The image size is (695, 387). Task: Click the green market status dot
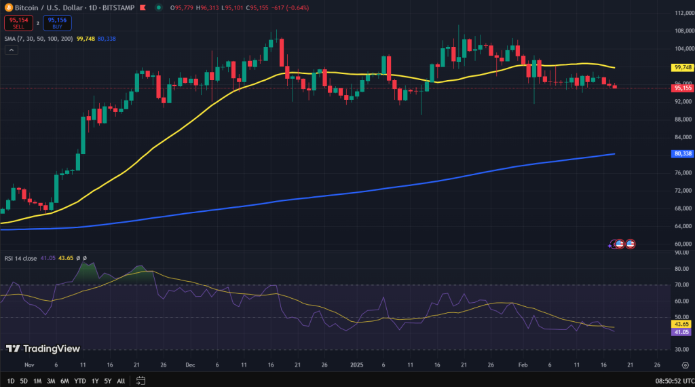159,7
